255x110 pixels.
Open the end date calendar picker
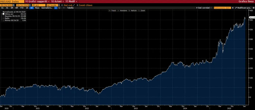click(x=30, y=5)
